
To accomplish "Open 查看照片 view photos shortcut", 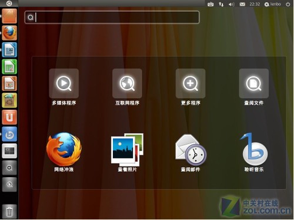I will click(x=127, y=152).
